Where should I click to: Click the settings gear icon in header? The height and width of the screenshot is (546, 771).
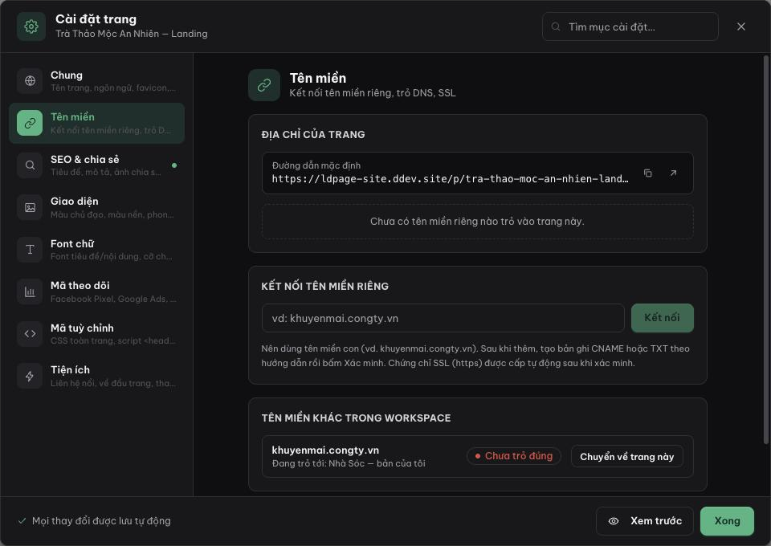31,26
